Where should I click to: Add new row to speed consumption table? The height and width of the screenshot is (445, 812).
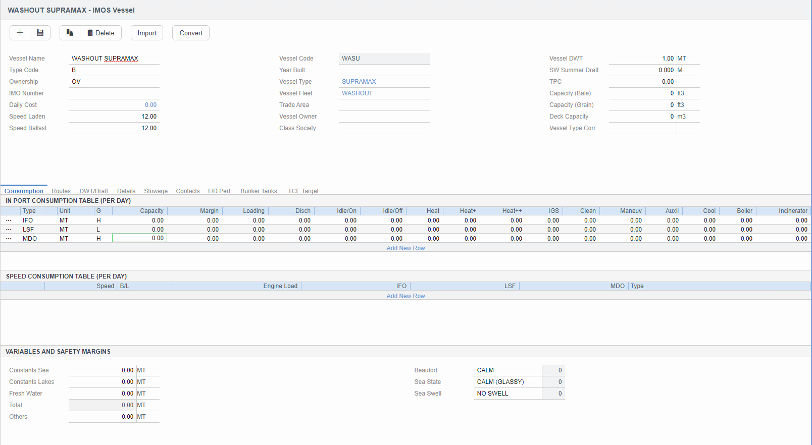click(x=405, y=296)
